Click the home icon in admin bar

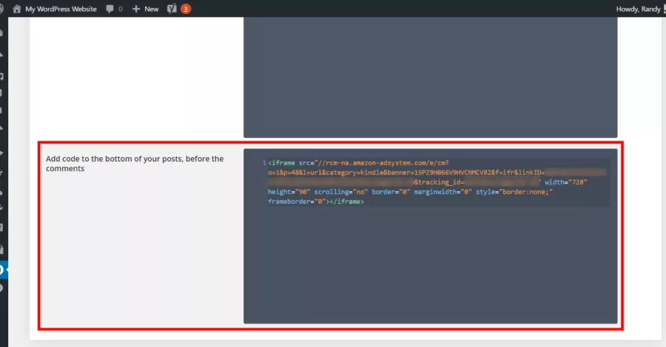(16, 9)
